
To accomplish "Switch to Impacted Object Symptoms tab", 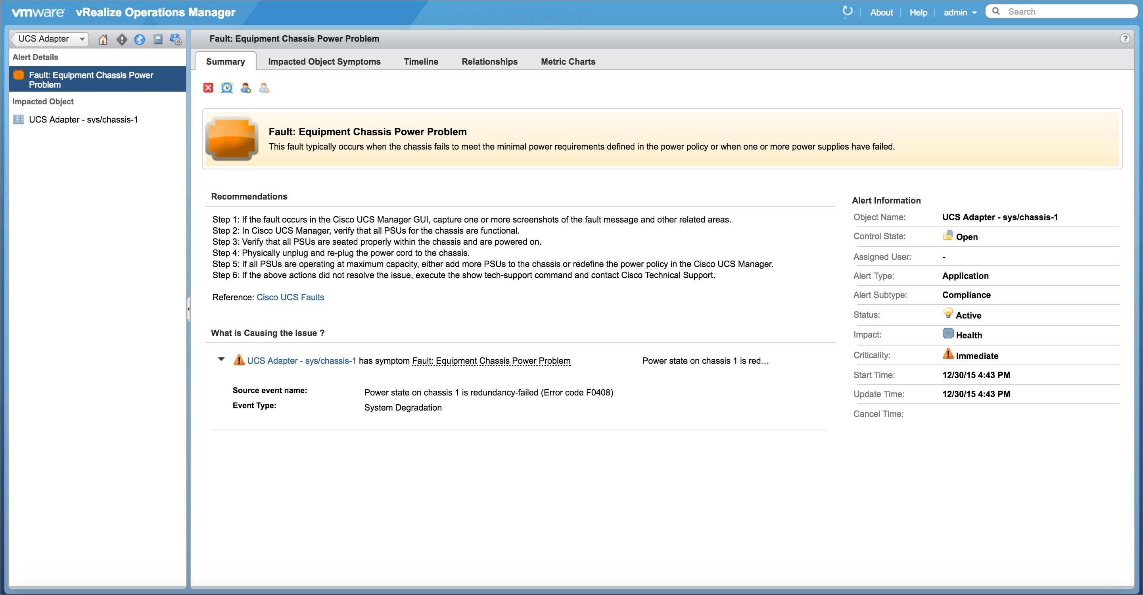I will (324, 61).
